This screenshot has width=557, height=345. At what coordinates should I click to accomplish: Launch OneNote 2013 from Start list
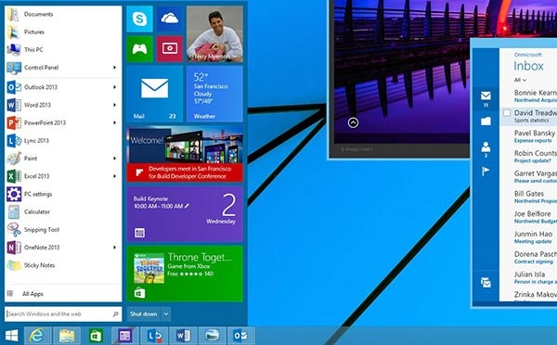pyautogui.click(x=64, y=248)
